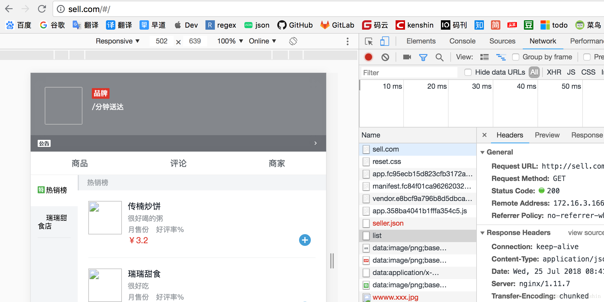Click view source link for response headers
Screen dimensions: 604x302
pos(586,233)
